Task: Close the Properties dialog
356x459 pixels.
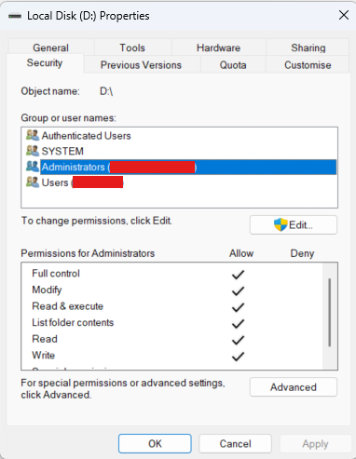Action: 344,15
